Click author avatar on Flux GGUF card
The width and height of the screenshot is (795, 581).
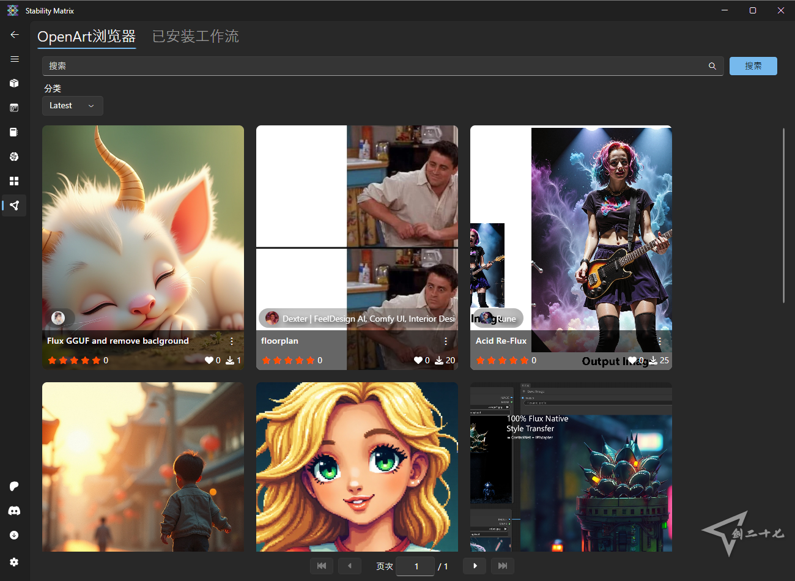point(58,318)
